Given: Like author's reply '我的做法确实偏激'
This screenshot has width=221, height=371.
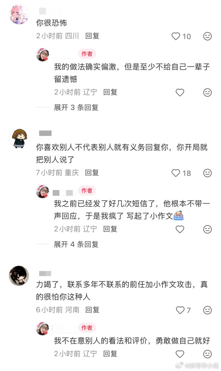Looking at the screenshot, I should pos(180,92).
